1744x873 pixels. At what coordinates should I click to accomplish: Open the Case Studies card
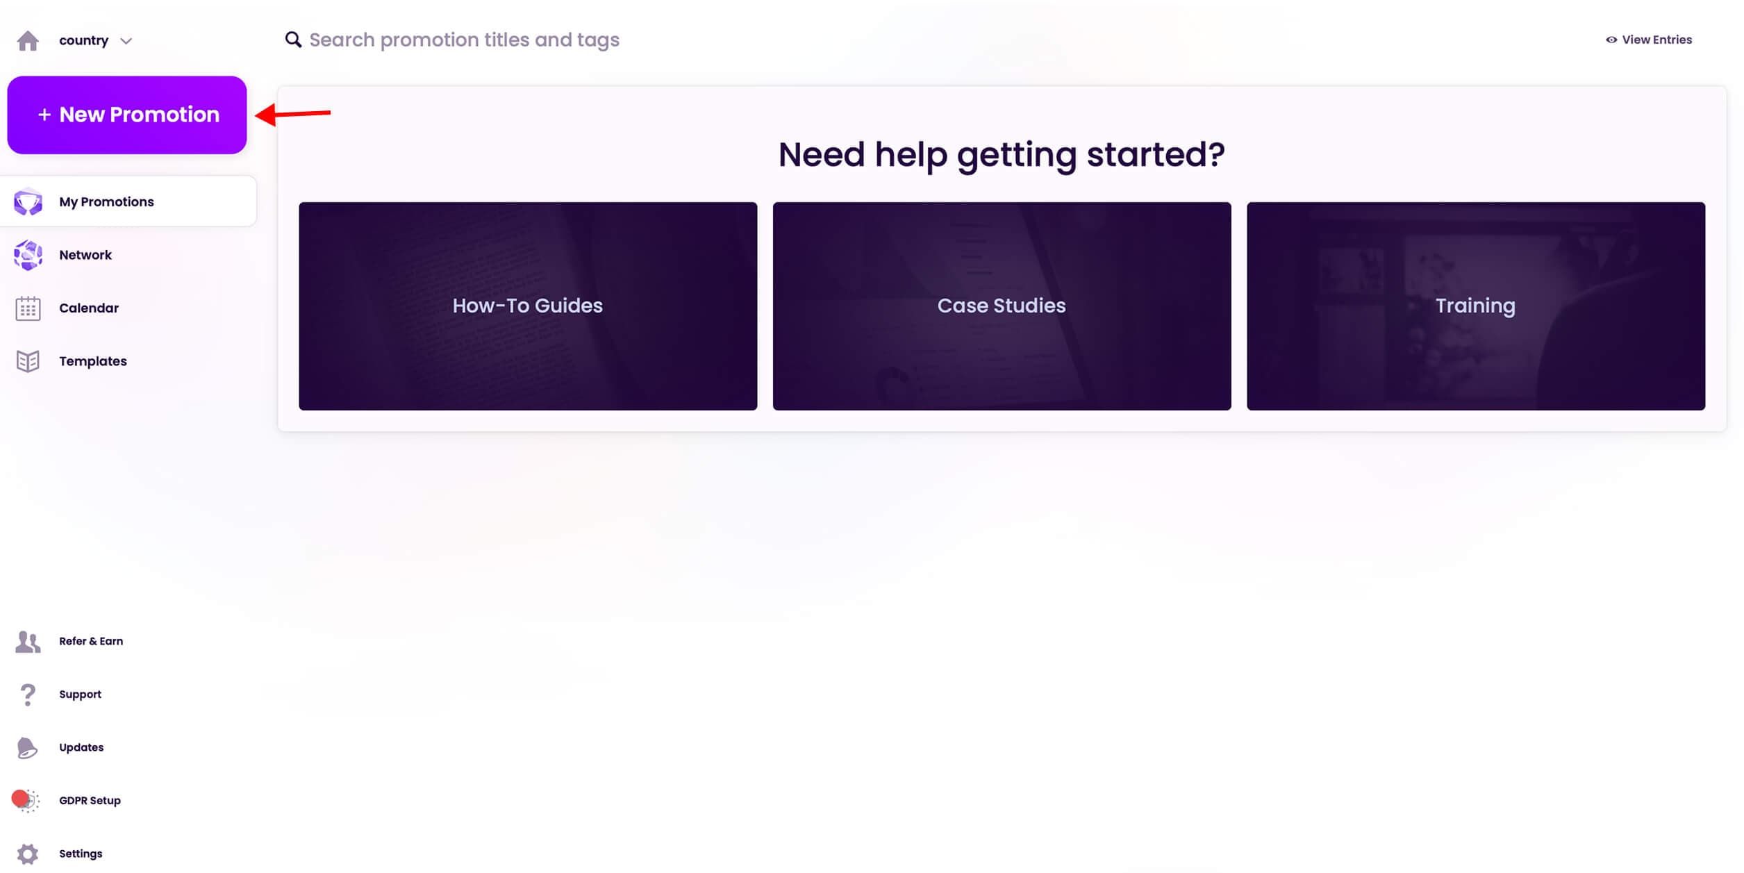[1002, 306]
